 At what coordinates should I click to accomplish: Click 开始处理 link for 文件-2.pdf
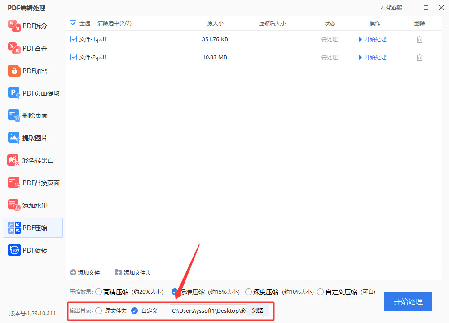(x=375, y=57)
